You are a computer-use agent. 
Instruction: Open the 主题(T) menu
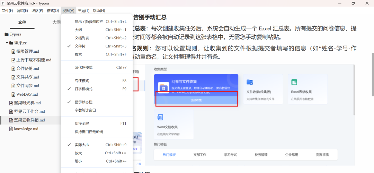point(83,11)
